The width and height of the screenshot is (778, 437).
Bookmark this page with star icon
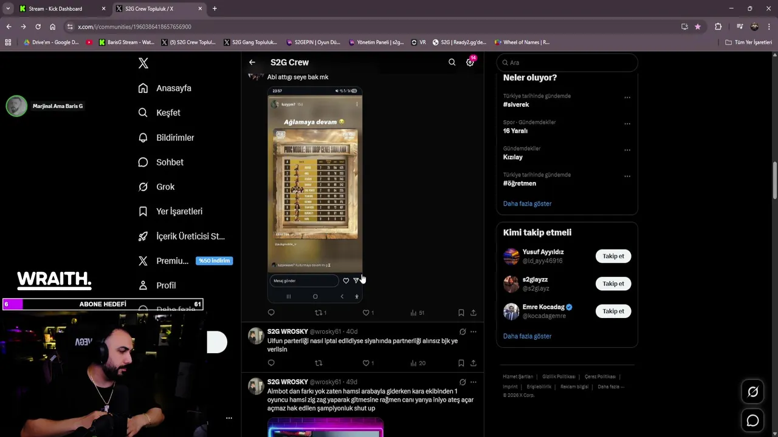pyautogui.click(x=697, y=27)
